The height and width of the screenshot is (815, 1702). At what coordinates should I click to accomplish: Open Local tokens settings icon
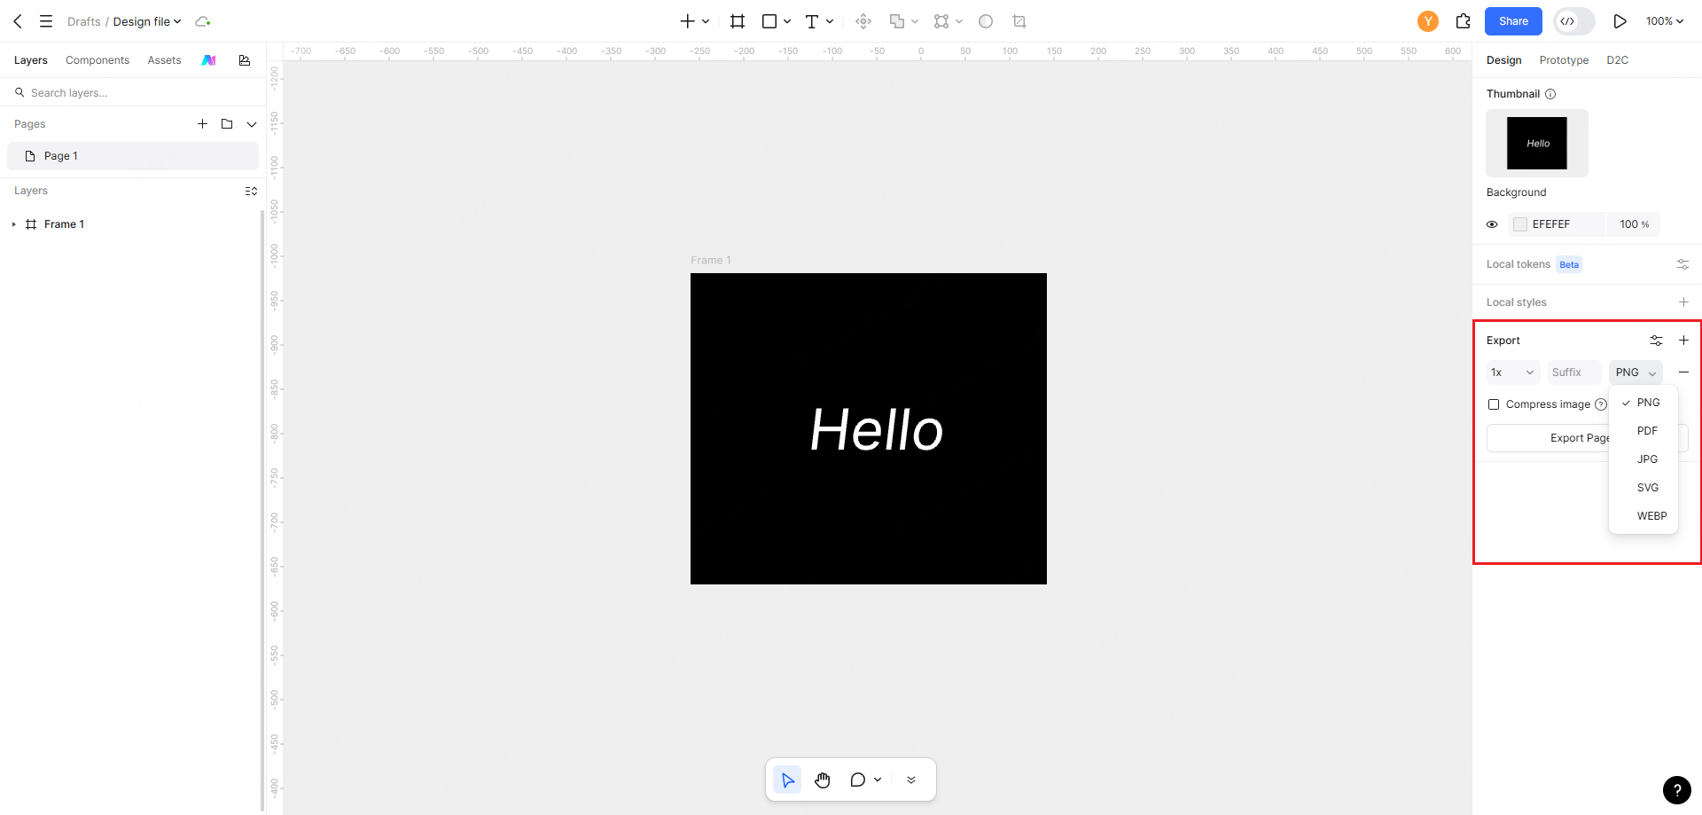click(x=1683, y=264)
